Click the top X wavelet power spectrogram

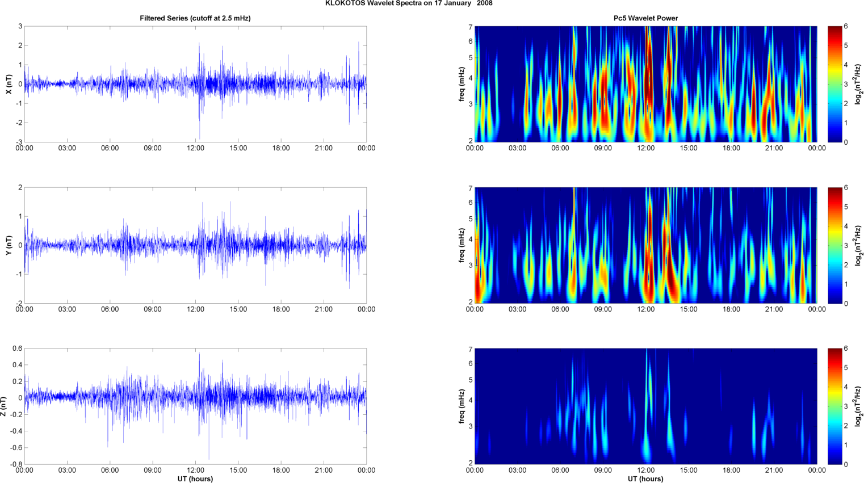645,84
